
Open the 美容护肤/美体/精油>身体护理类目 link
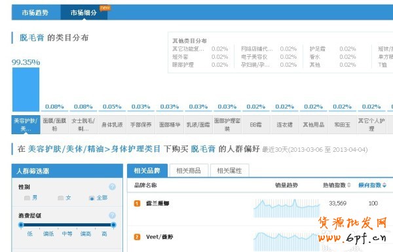(94, 149)
